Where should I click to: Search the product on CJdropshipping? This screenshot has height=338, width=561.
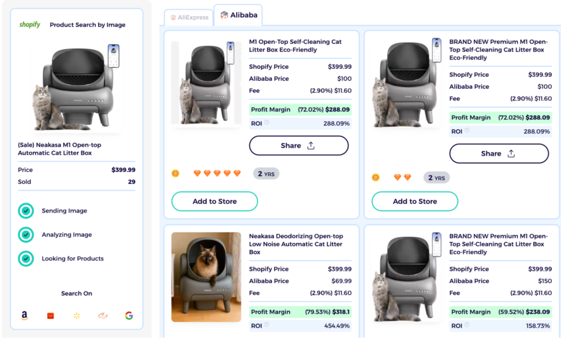102,316
